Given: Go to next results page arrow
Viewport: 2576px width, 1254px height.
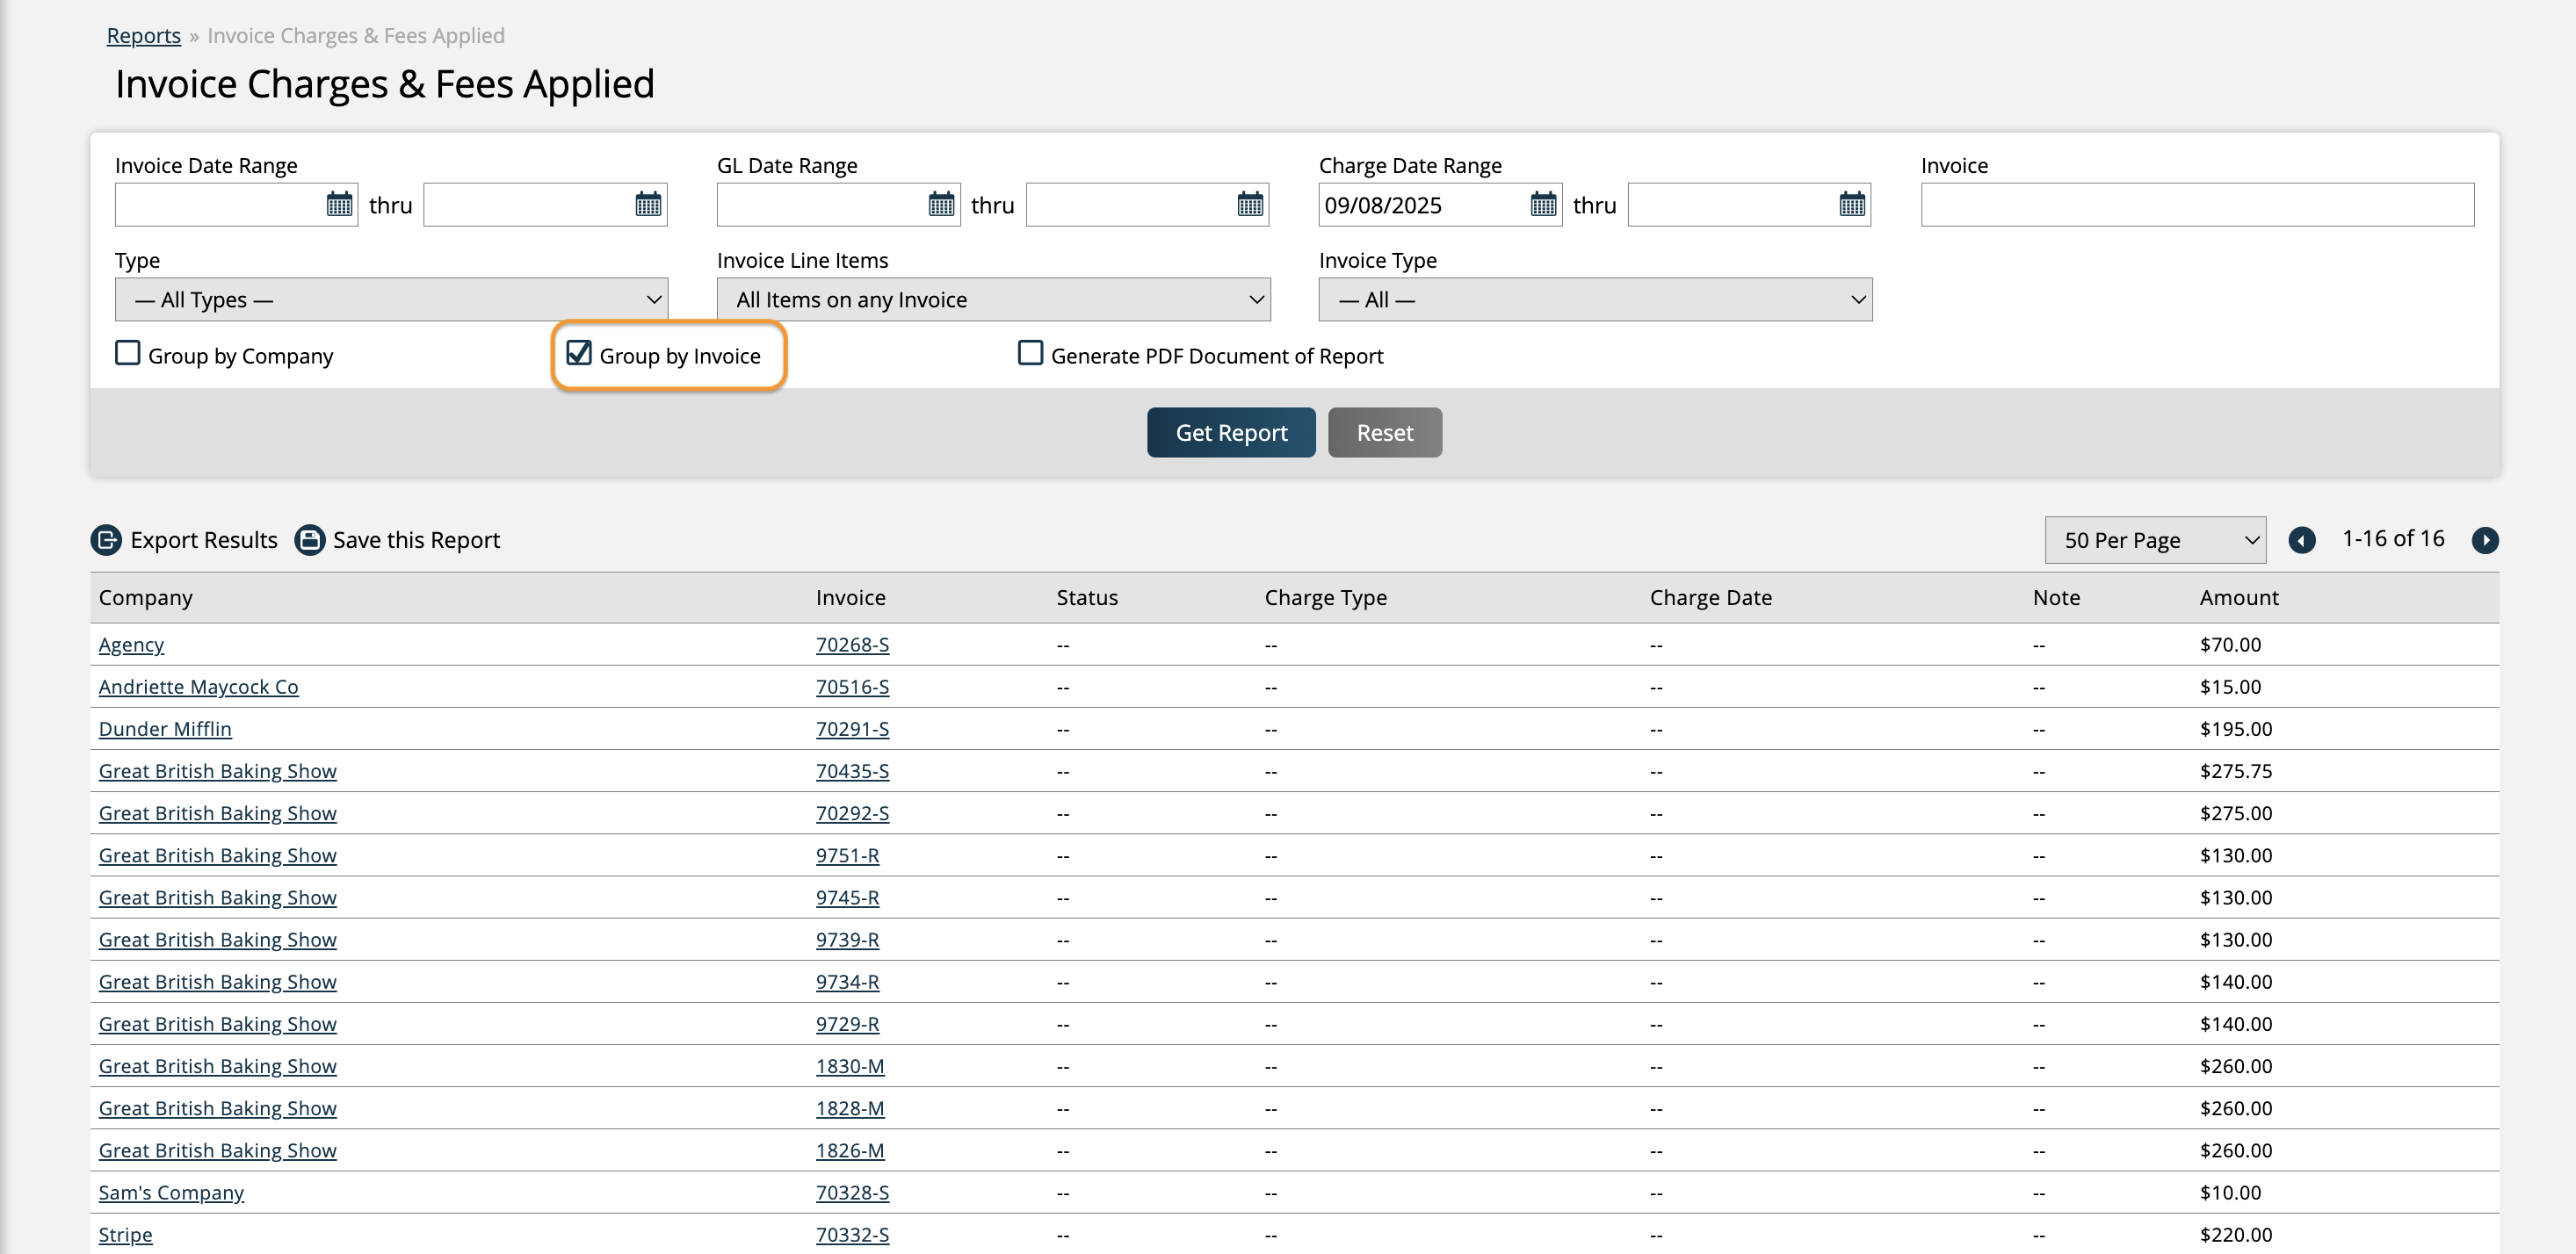Looking at the screenshot, I should 2485,541.
